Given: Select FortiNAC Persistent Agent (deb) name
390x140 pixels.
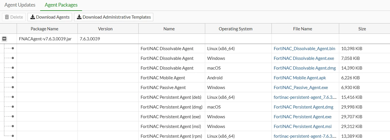Looking at the screenshot, I should [171, 97].
